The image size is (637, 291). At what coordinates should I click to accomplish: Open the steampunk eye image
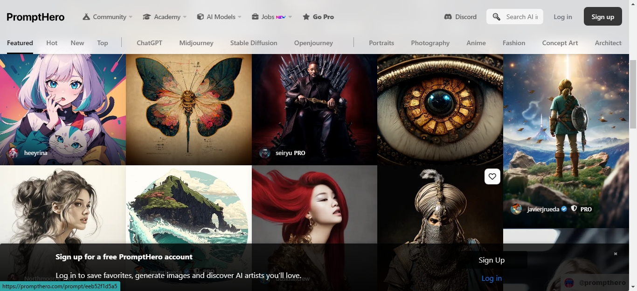pyautogui.click(x=440, y=109)
